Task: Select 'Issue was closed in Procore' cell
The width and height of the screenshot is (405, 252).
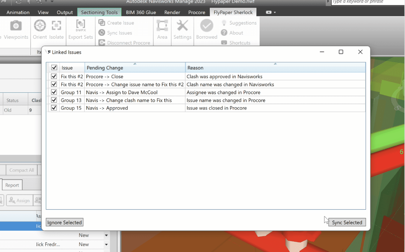Action: tap(275, 108)
